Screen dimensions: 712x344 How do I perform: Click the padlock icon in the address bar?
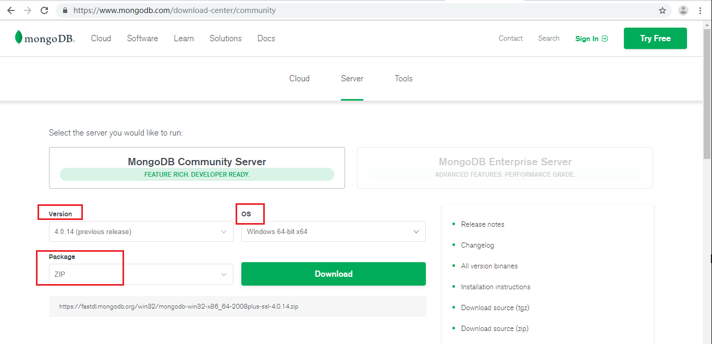coord(65,10)
